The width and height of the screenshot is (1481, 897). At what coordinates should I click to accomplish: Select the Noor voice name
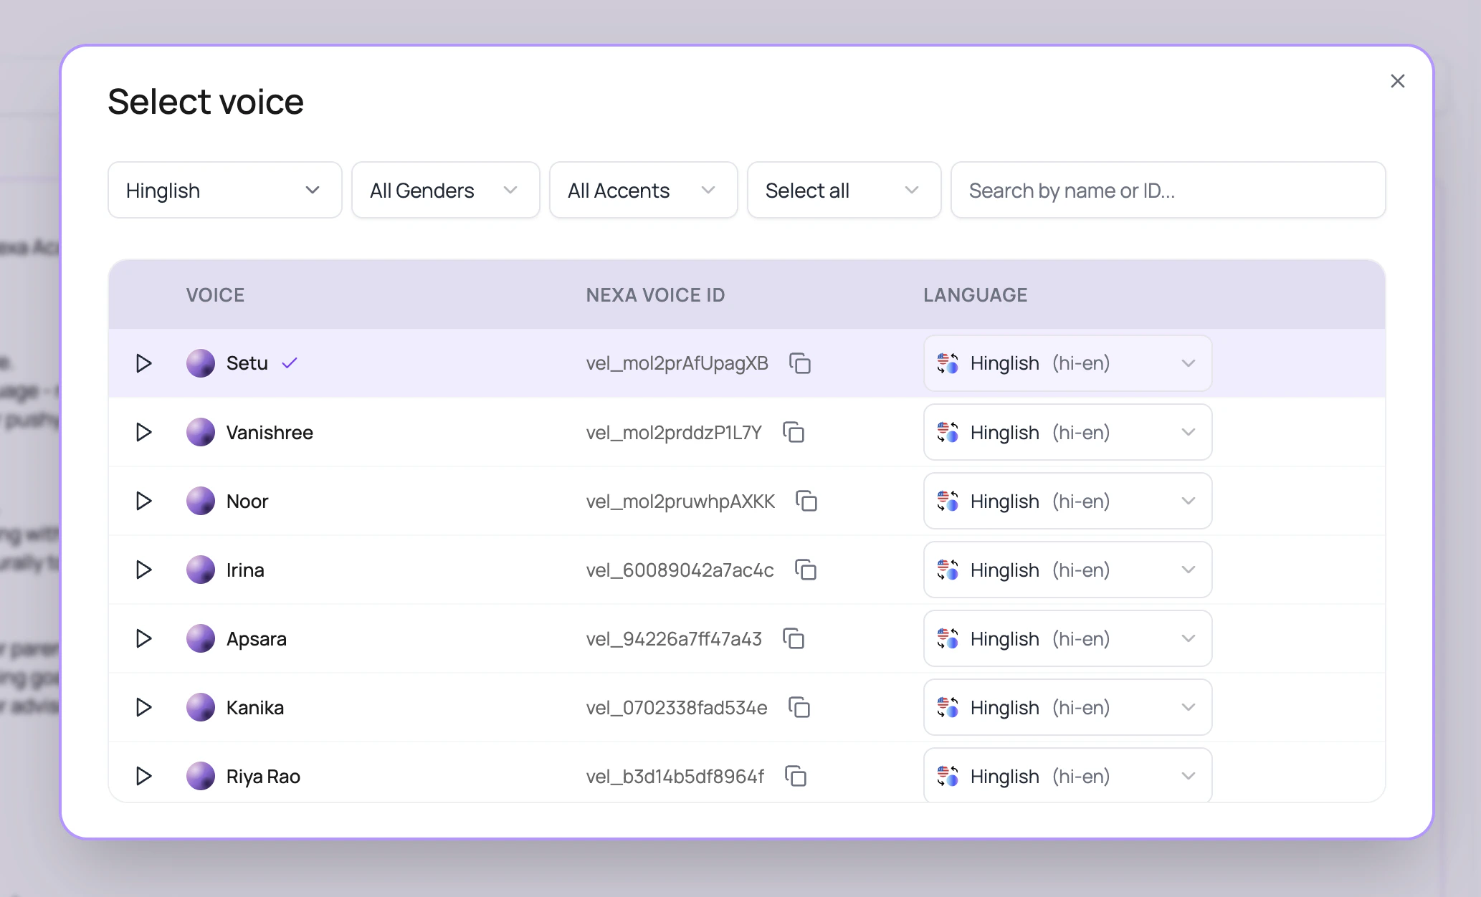pos(247,501)
